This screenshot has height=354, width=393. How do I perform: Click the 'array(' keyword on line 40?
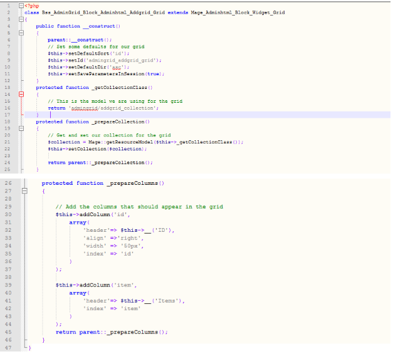[x=80, y=293]
